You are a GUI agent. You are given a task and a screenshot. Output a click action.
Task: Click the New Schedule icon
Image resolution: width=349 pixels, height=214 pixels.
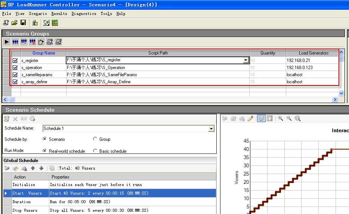point(7,119)
